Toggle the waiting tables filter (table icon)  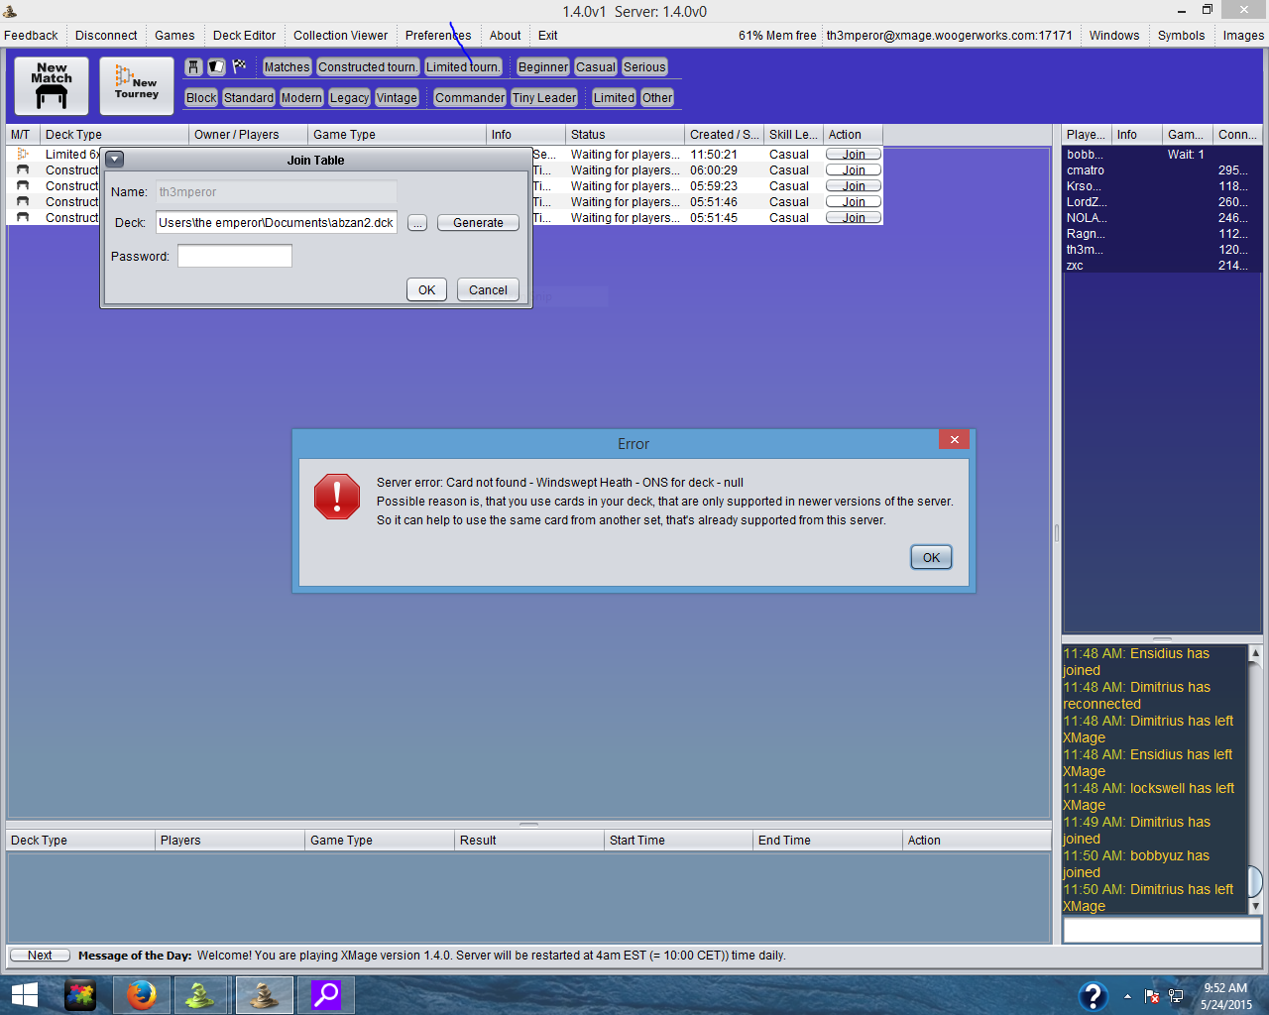click(x=194, y=66)
